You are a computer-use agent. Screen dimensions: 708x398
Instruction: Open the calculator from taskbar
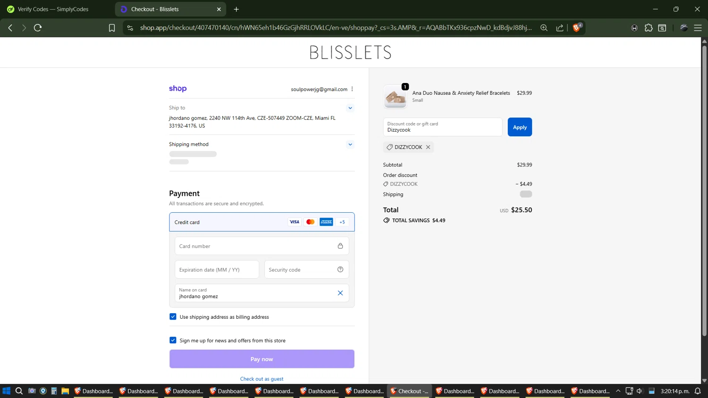(54, 391)
